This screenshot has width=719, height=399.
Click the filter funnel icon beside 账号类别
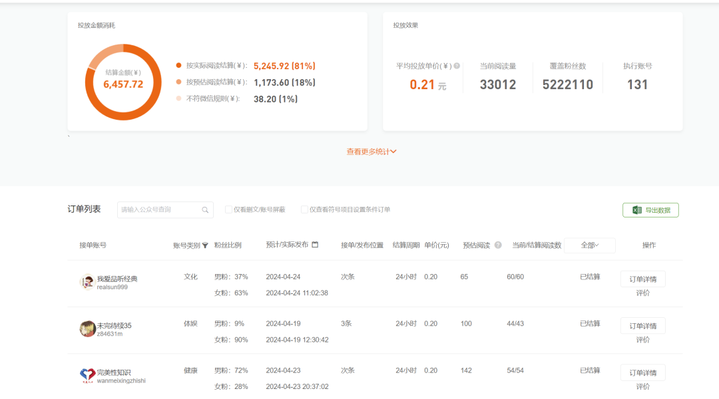[205, 245]
